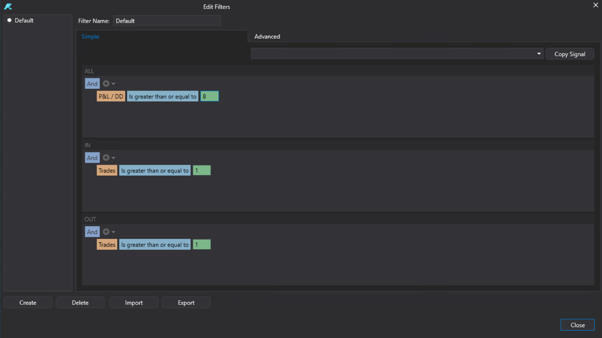Switch to the Advanced tab
Image resolution: width=602 pixels, height=338 pixels.
click(x=267, y=36)
